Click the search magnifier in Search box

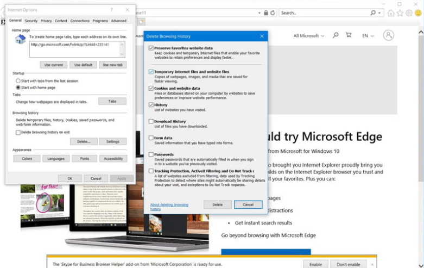click(x=373, y=13)
